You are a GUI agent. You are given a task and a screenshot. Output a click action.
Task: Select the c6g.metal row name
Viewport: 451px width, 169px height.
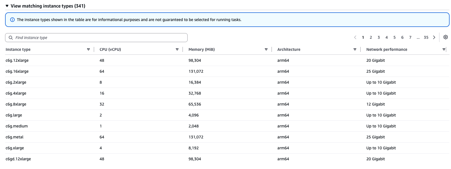pyautogui.click(x=14, y=137)
